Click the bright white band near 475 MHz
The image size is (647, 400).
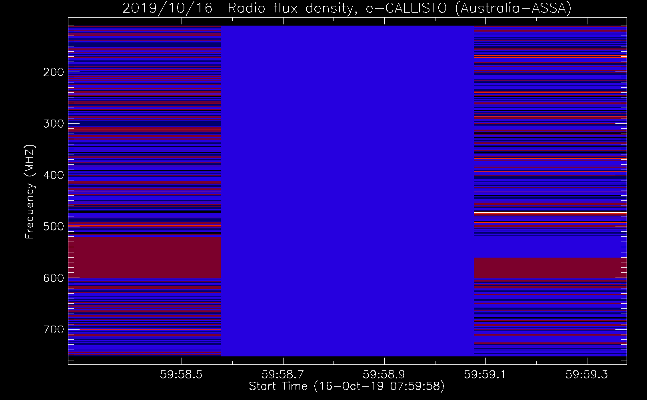(550, 212)
